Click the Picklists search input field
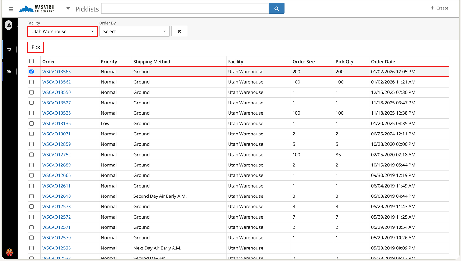This screenshot has width=461, height=261. click(x=185, y=9)
